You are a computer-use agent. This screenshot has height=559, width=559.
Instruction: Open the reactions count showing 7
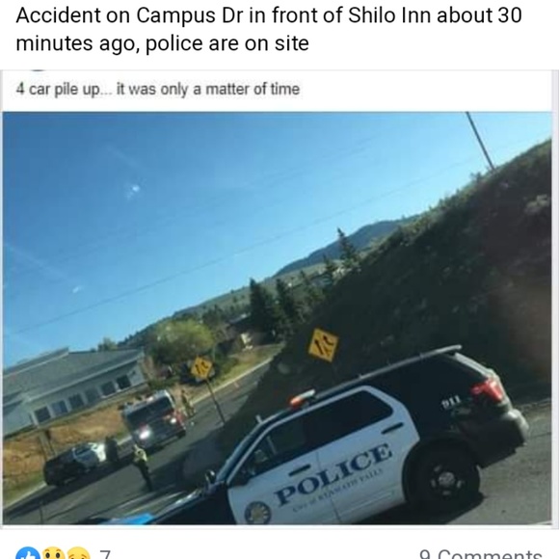pos(105,555)
